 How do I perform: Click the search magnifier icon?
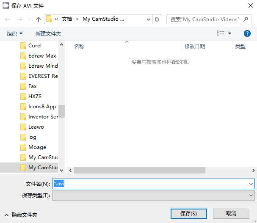point(246,19)
